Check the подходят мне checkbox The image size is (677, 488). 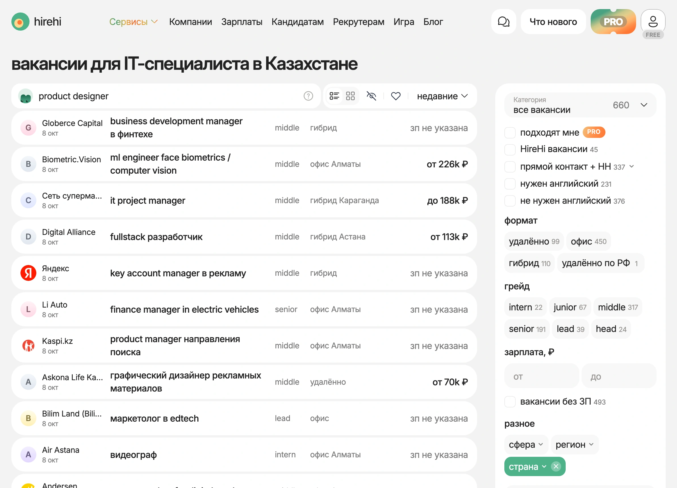click(x=510, y=132)
